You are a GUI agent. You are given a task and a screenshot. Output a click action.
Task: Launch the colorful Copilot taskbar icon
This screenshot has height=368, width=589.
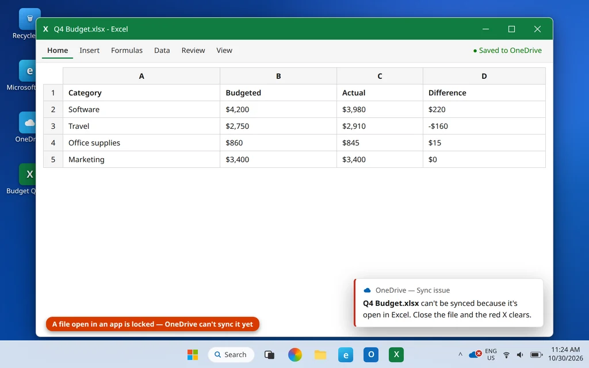[x=295, y=354]
